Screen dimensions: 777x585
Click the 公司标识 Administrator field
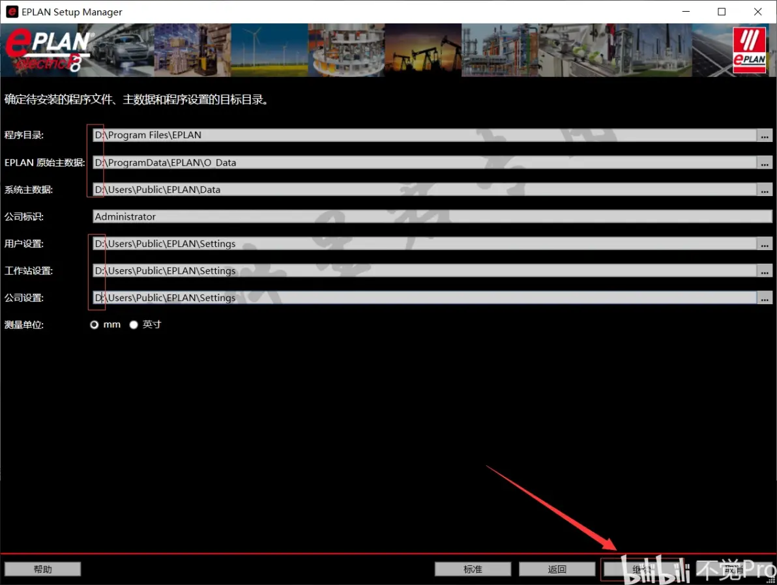click(x=432, y=216)
